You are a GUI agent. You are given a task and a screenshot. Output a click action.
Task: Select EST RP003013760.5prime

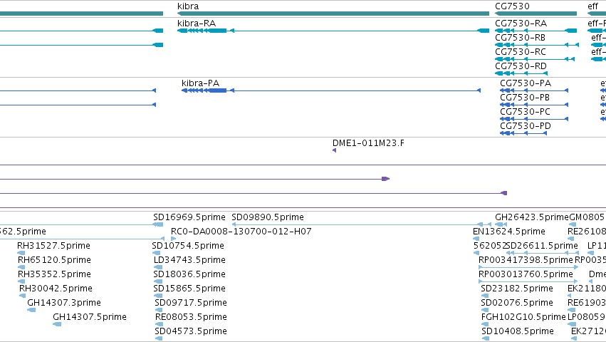click(526, 274)
